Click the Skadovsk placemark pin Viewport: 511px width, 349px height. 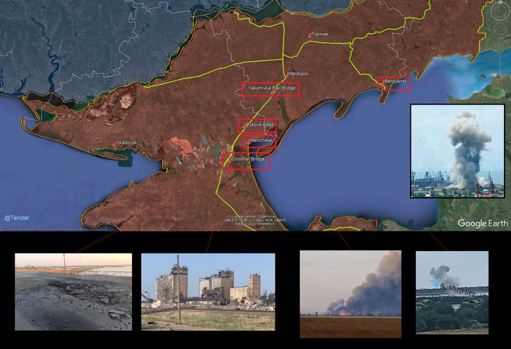pos(114,144)
